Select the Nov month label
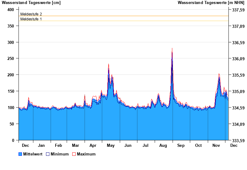247x170 pixels. [x=216, y=146]
